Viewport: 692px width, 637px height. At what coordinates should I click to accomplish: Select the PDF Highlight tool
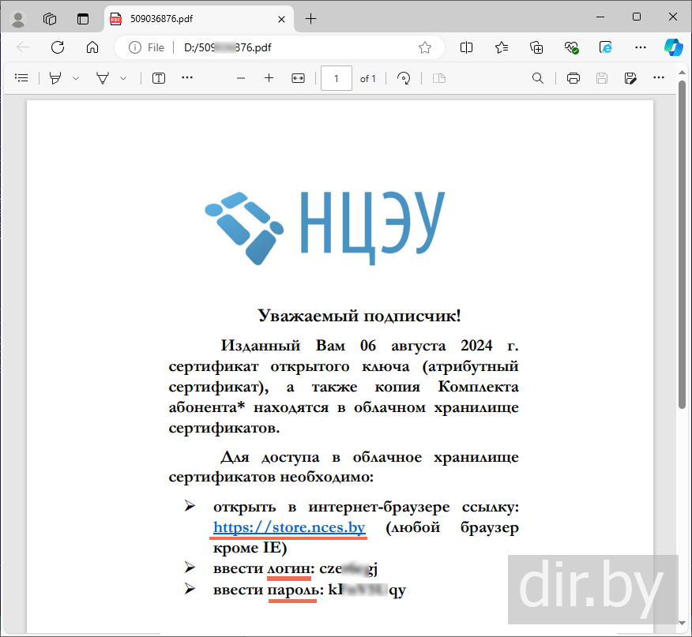(55, 78)
